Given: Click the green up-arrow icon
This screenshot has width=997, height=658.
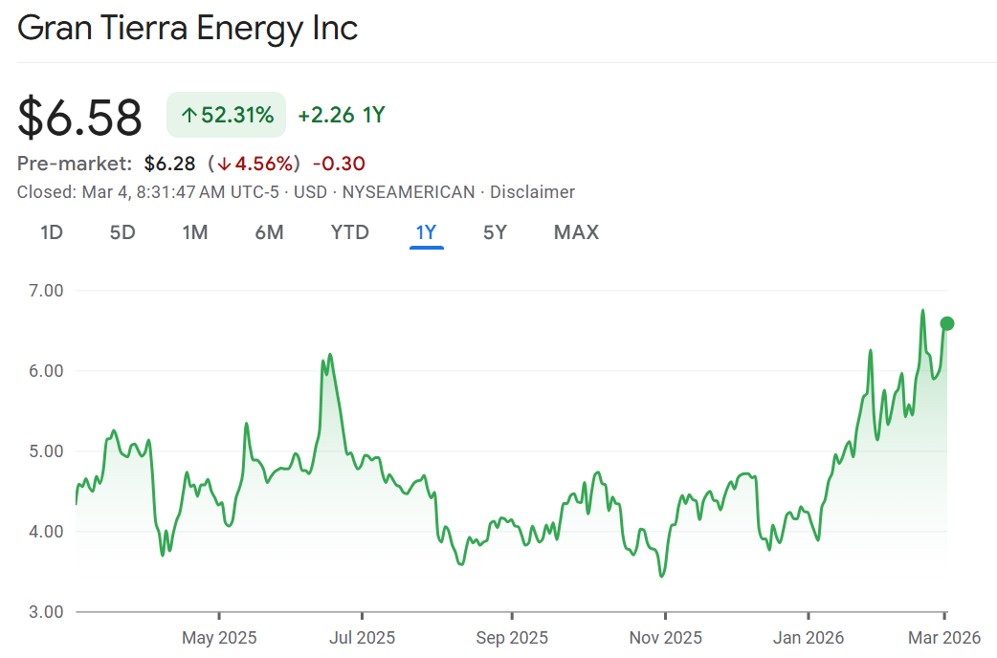Looking at the screenshot, I should (189, 116).
